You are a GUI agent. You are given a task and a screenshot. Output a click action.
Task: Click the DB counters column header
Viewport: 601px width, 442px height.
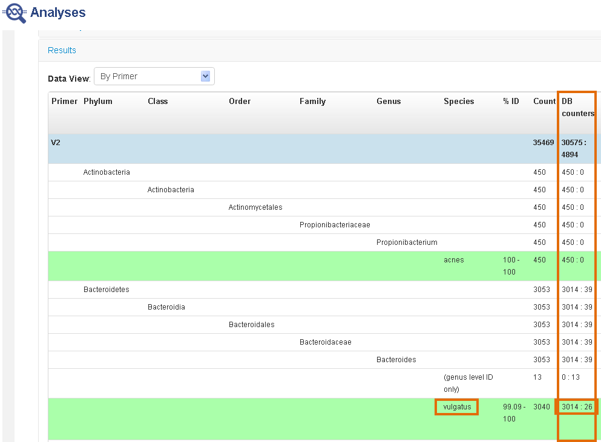tap(577, 107)
